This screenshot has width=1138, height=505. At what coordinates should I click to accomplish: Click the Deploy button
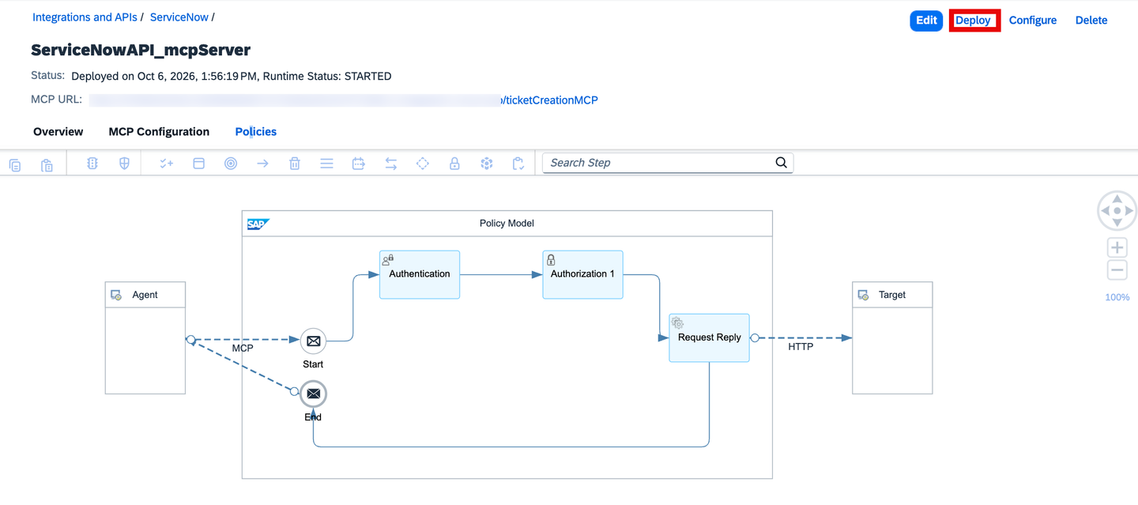coord(974,21)
